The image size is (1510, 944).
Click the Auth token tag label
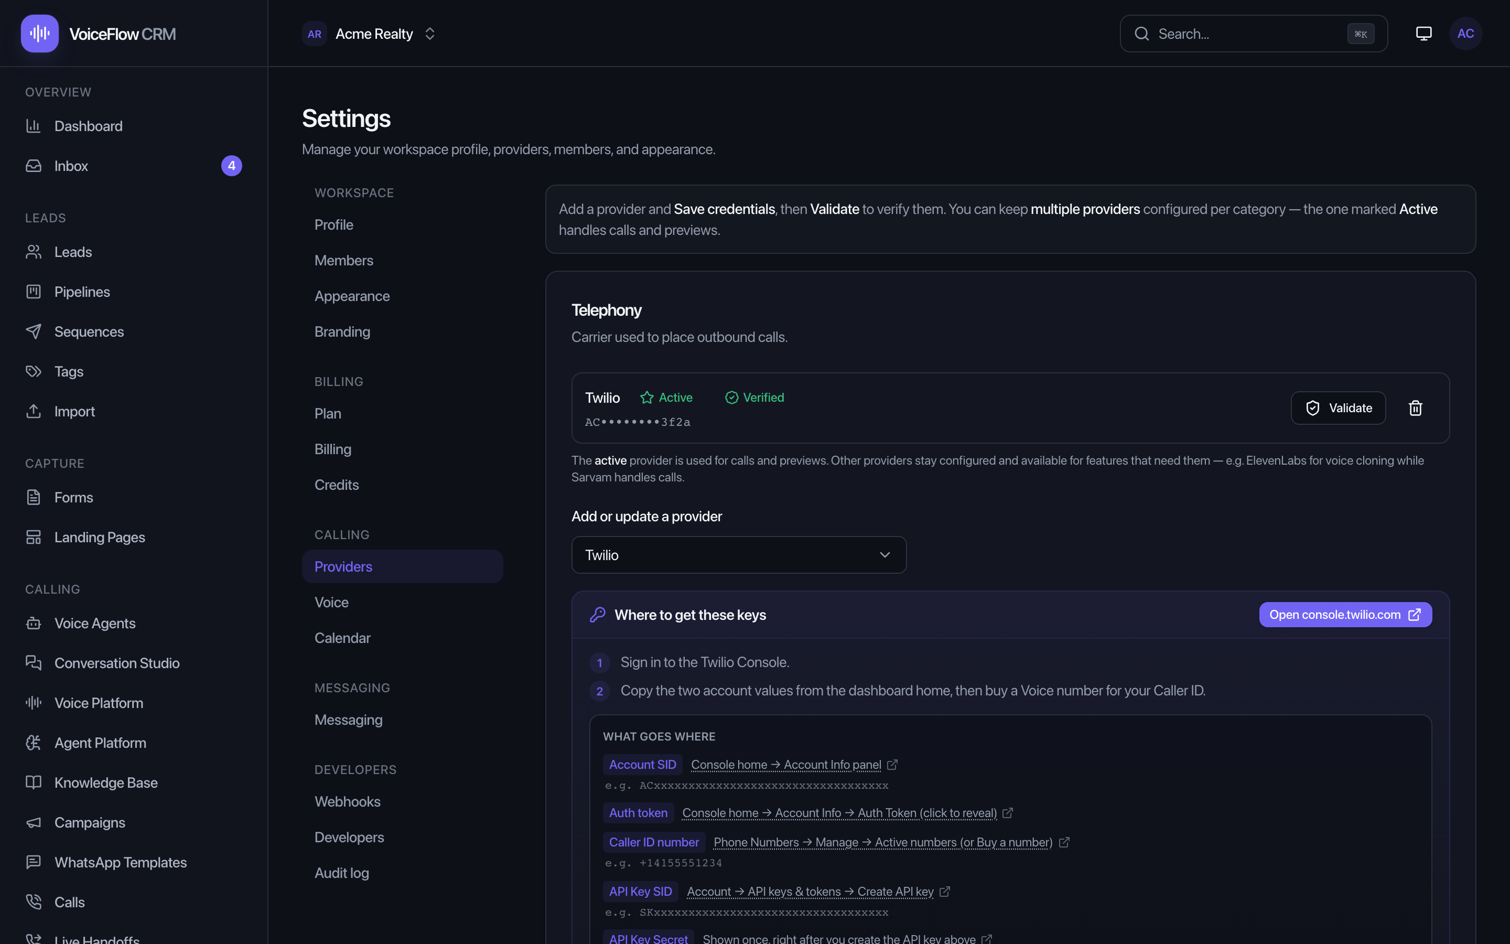coord(638,813)
